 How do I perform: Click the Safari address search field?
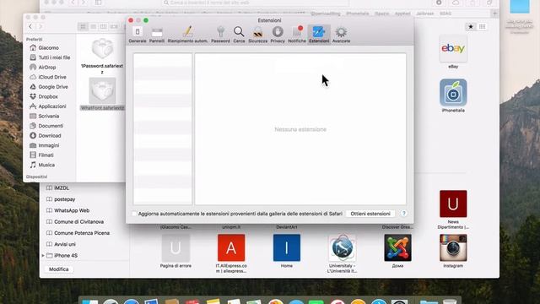tap(256, 3)
